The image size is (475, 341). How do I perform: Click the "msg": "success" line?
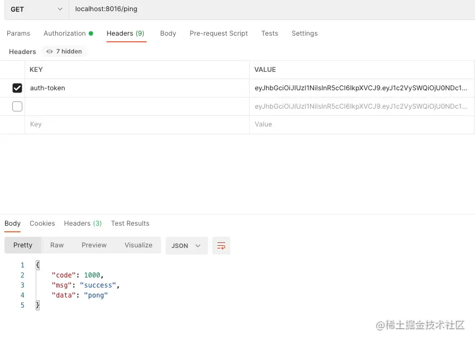pyautogui.click(x=85, y=285)
